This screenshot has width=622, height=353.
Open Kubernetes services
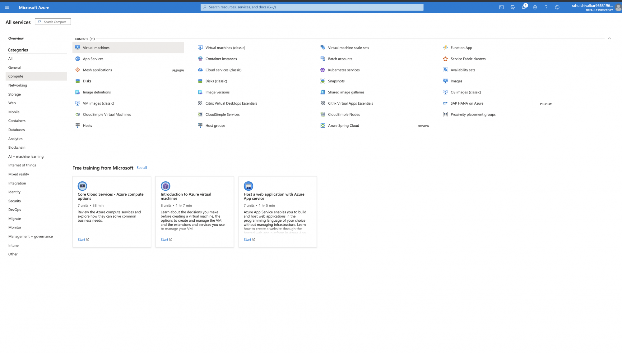pyautogui.click(x=343, y=70)
